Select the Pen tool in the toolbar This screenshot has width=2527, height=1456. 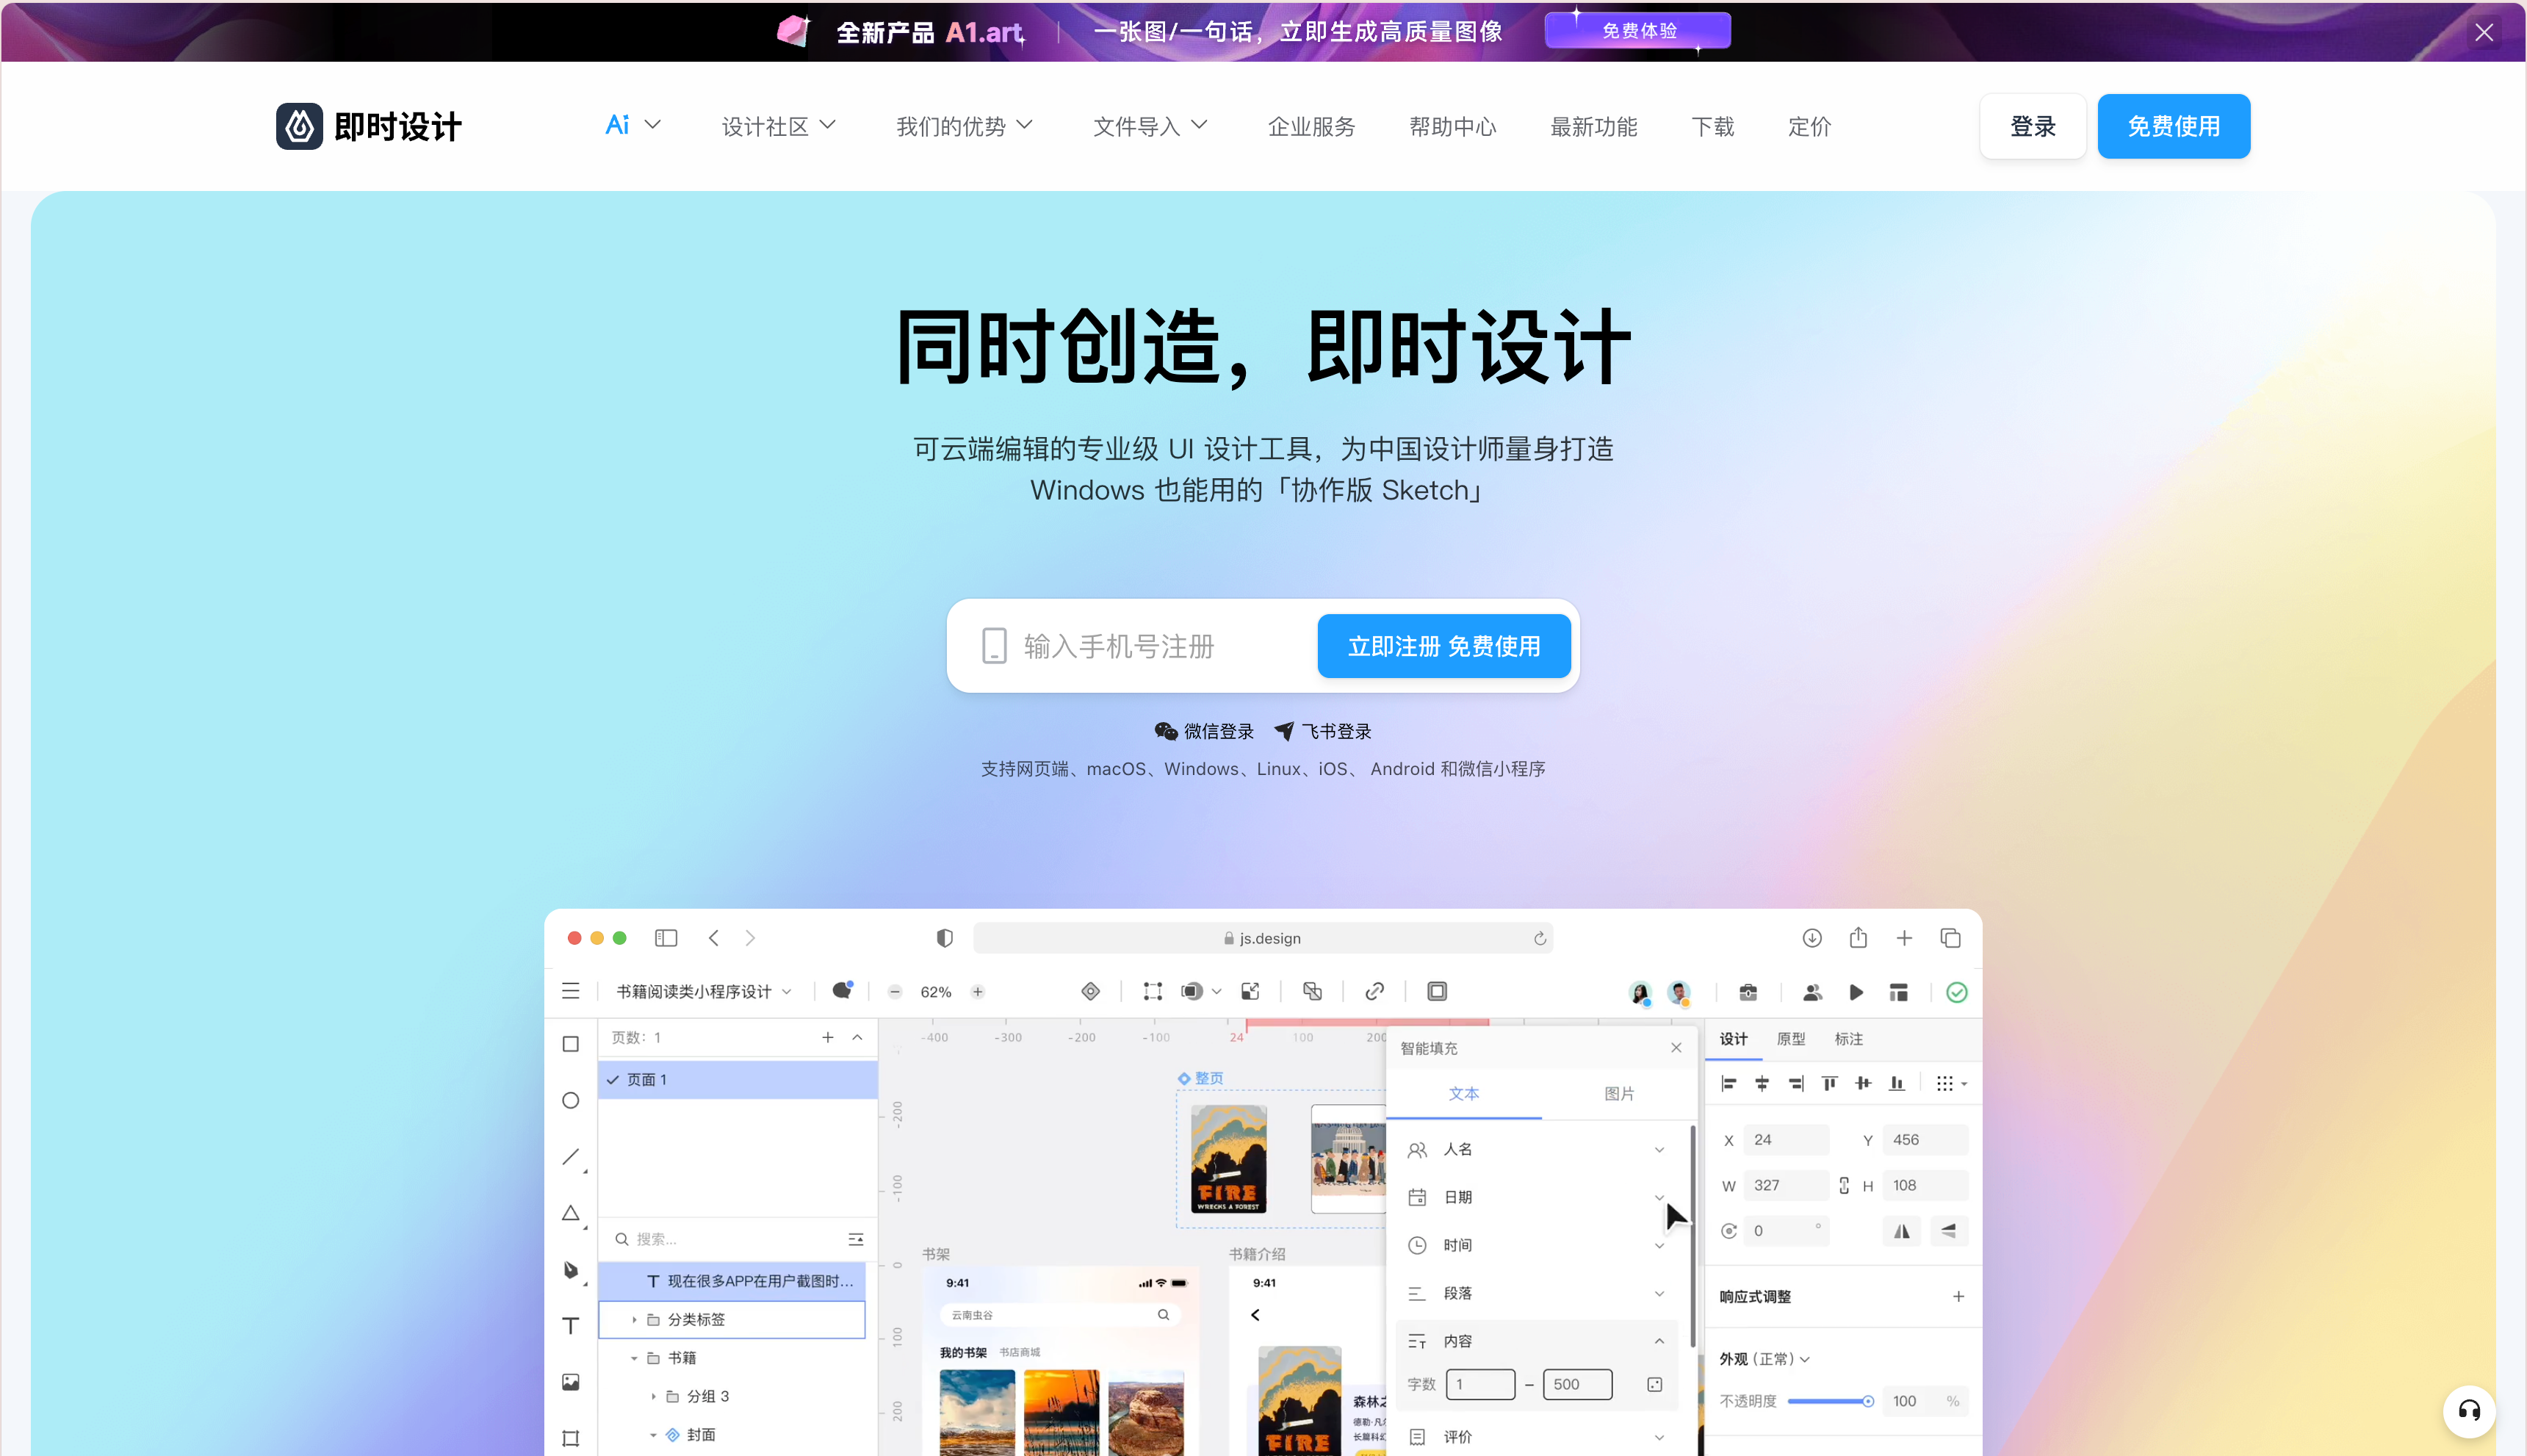pos(571,1270)
